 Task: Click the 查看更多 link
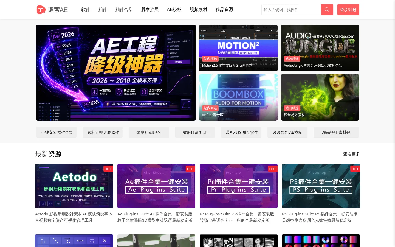[351, 154]
